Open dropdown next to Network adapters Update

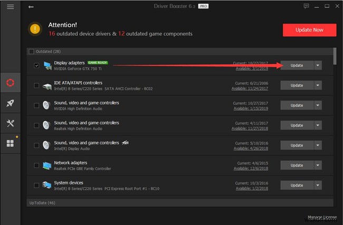tap(318, 165)
